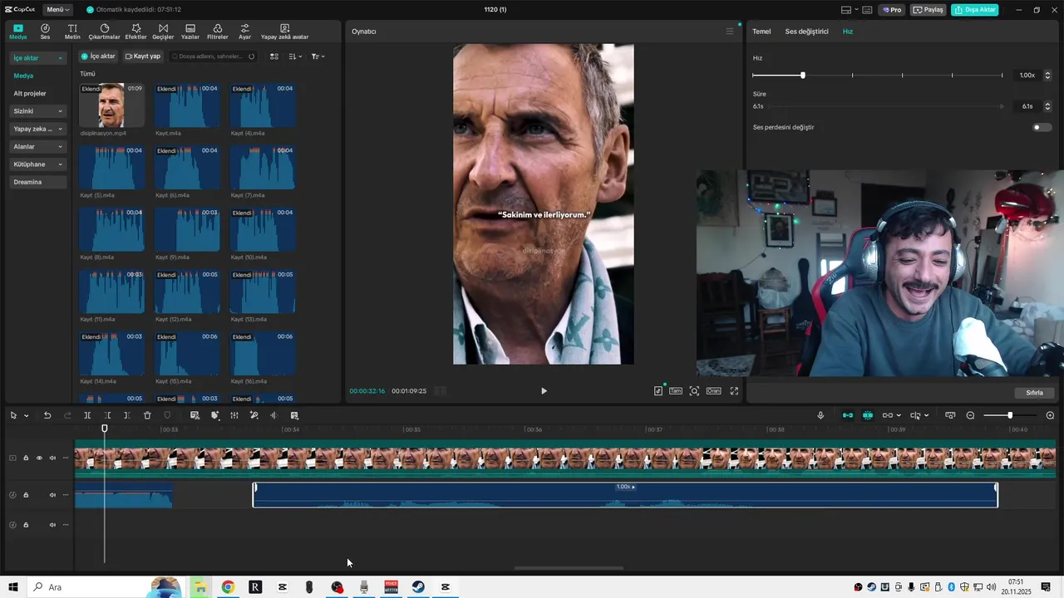Click the trim left edge tool
Screen dimensions: 1064x598
coord(107,415)
